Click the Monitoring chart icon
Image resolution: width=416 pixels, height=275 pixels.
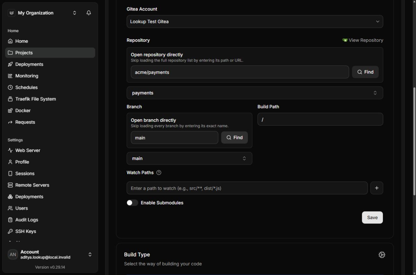tap(10, 76)
